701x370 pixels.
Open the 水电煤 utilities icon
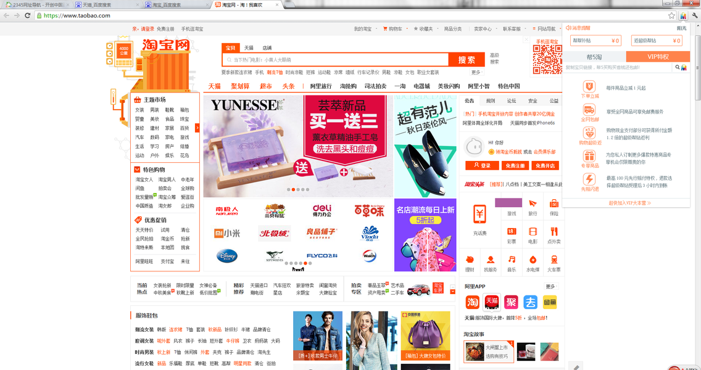click(x=533, y=260)
